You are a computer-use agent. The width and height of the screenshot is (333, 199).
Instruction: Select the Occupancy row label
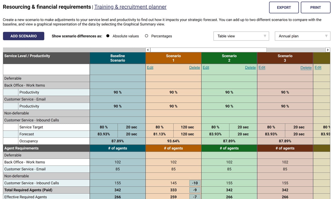[x=29, y=141]
